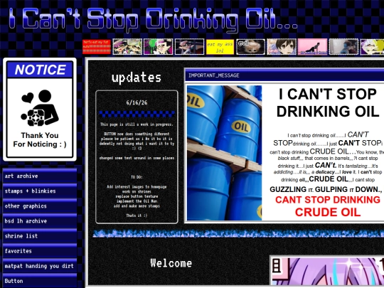Screen dimensions: 384x288
Task: Click the 'updates' heading
Action: click(137, 78)
